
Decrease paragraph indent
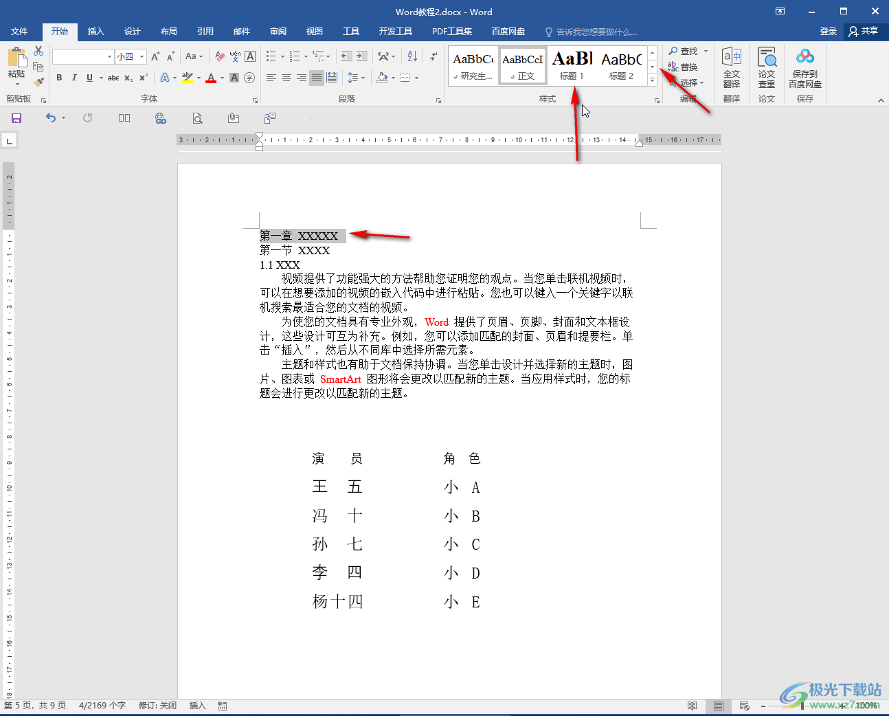(347, 56)
